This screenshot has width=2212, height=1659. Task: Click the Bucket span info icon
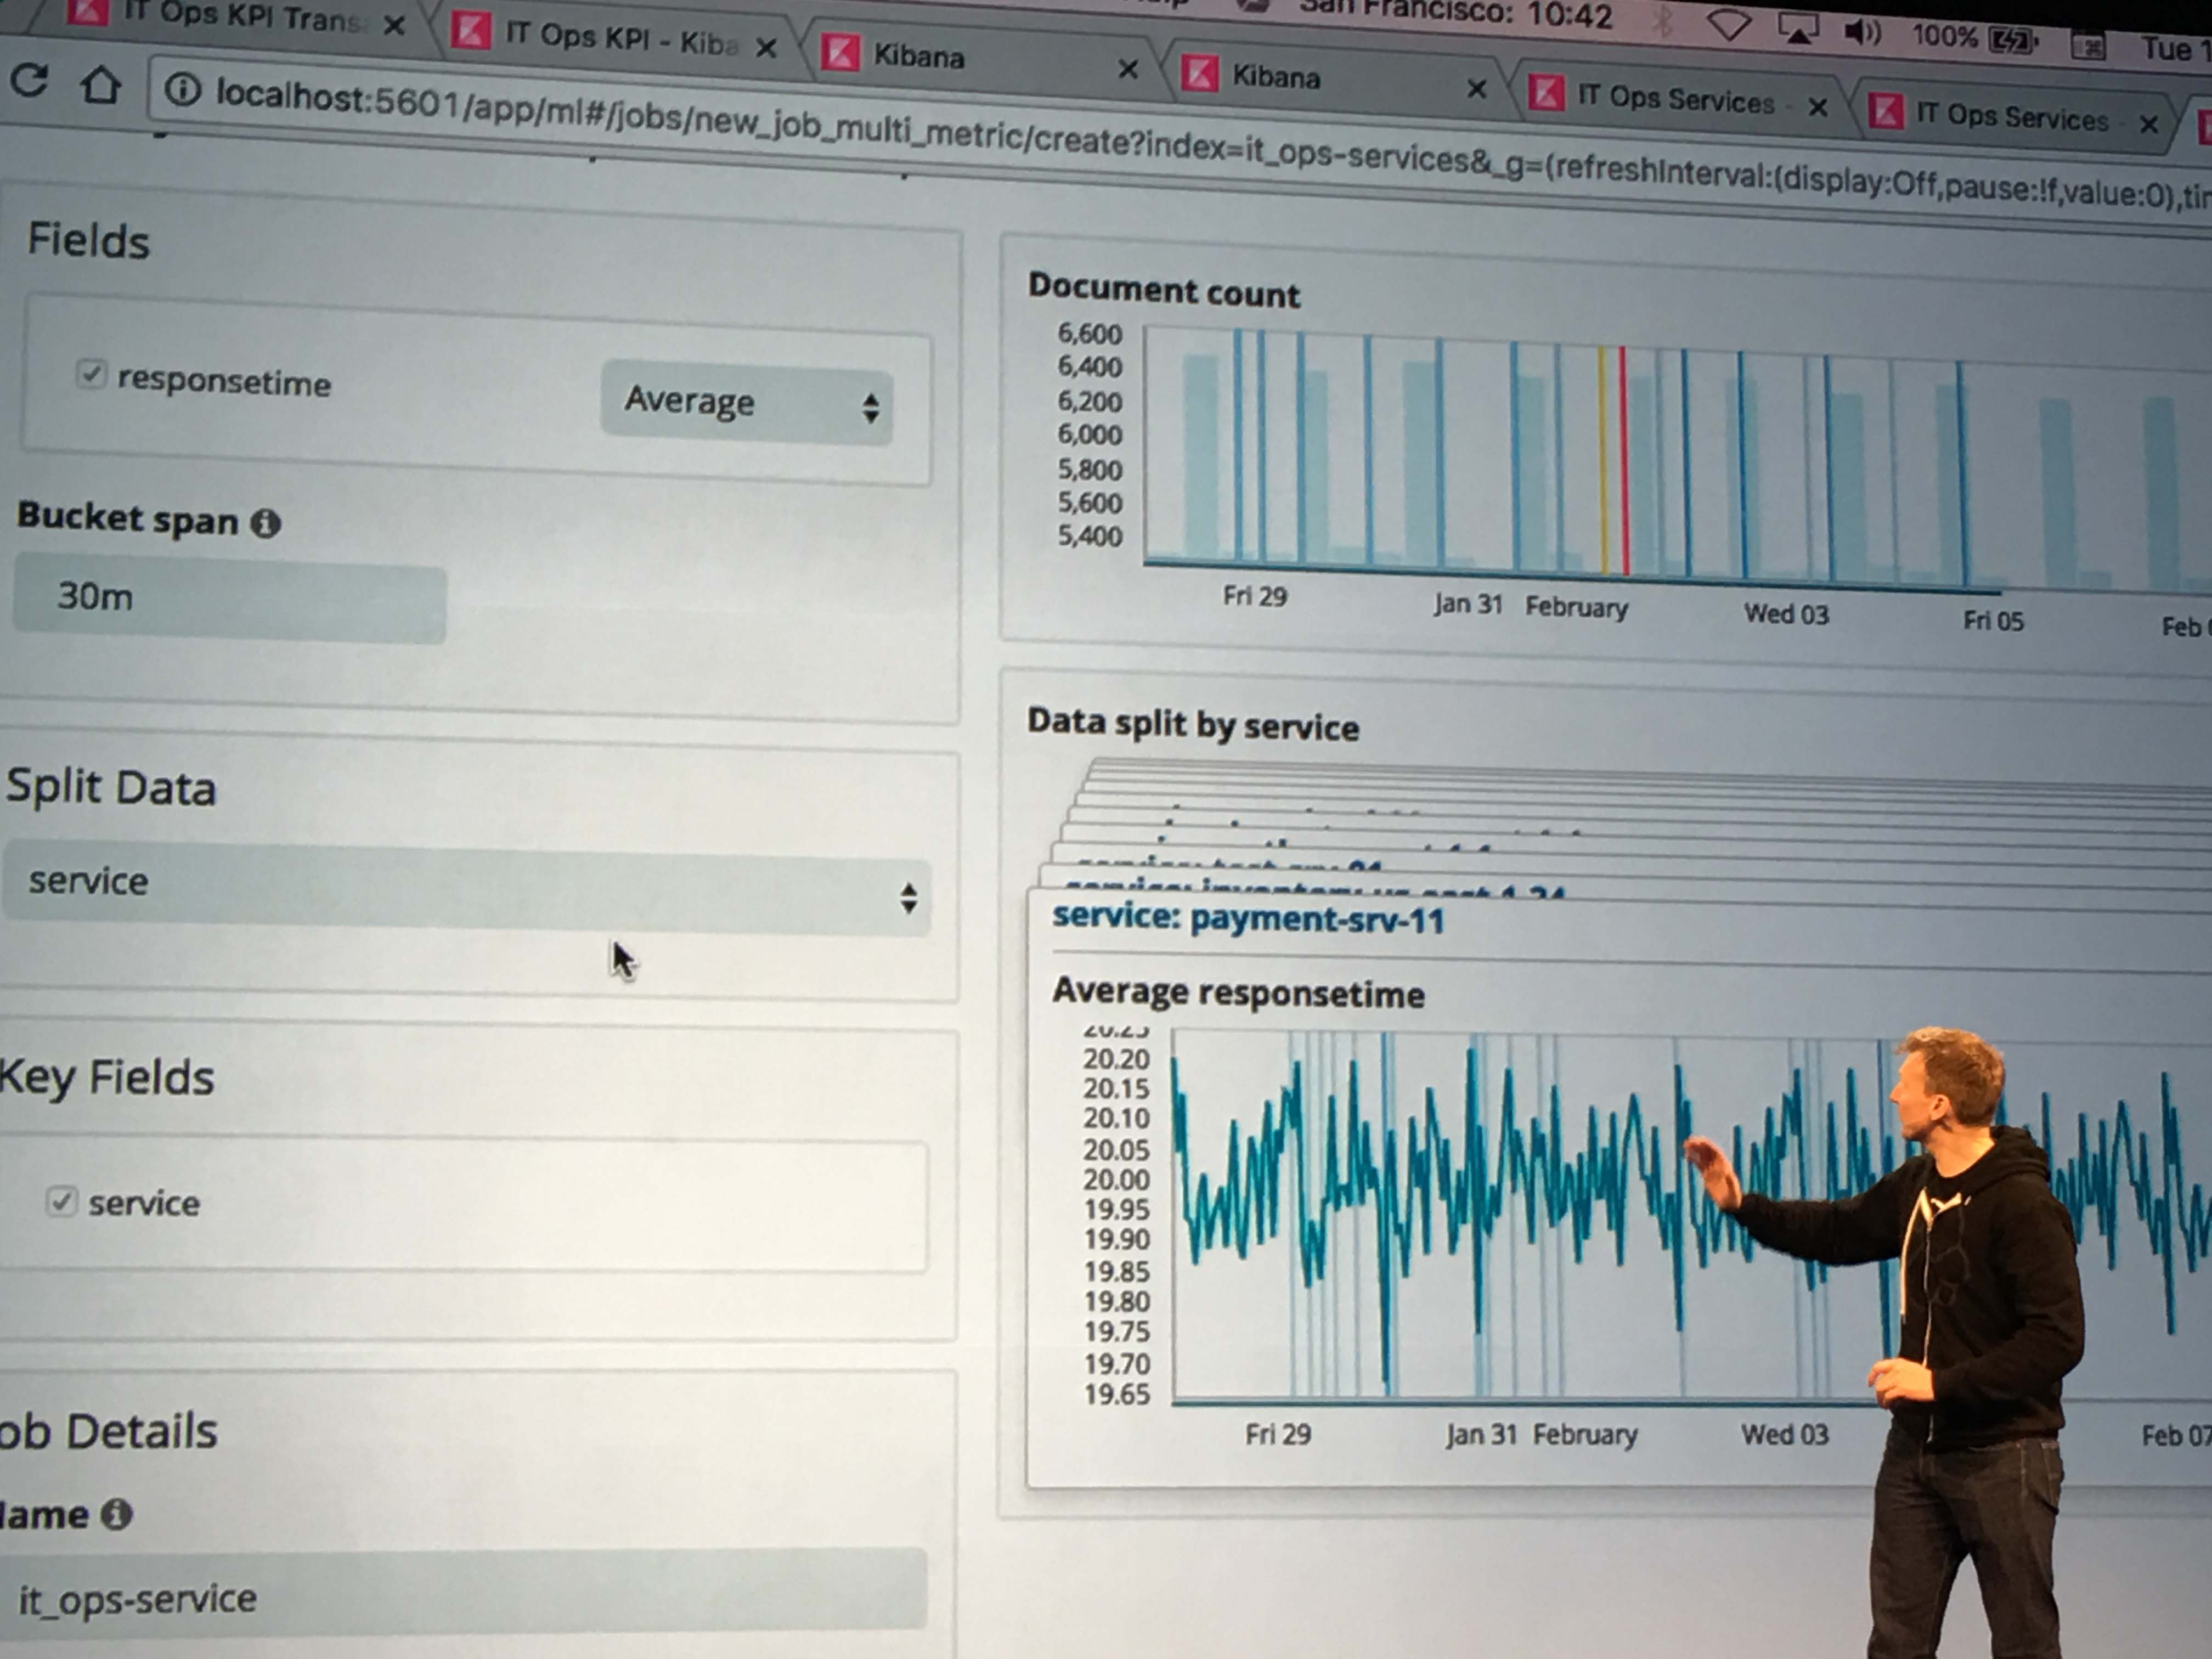coord(265,523)
